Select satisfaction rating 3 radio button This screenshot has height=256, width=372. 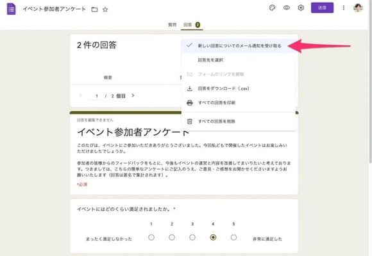[x=192, y=237]
